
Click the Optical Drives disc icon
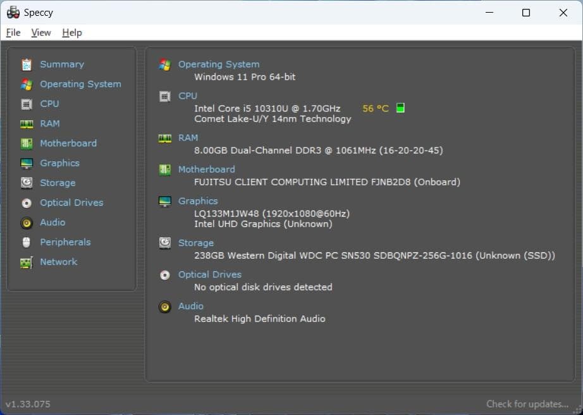[x=26, y=202]
